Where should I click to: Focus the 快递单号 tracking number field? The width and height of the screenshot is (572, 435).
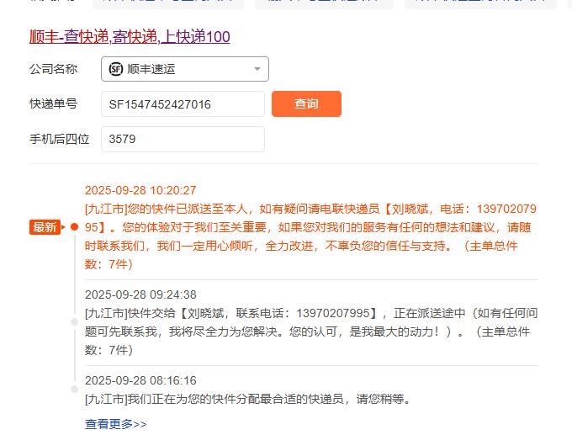(183, 104)
